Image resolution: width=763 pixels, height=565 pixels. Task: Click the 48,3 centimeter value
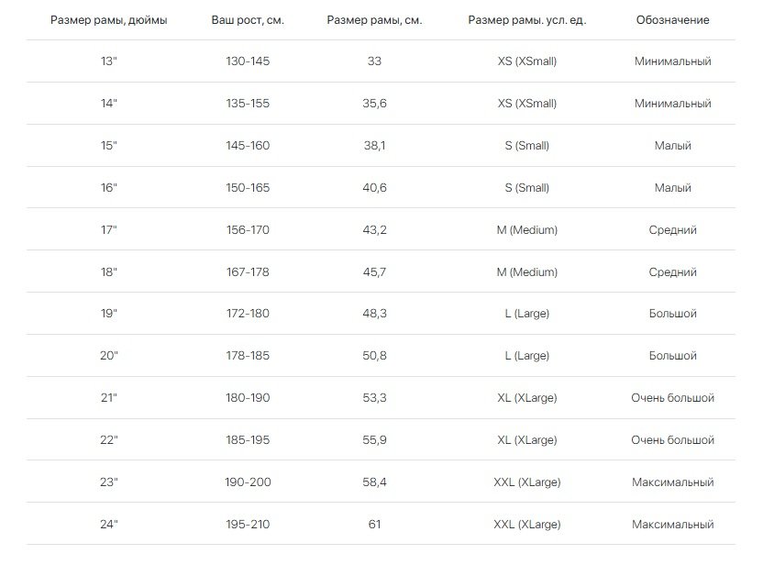374,314
